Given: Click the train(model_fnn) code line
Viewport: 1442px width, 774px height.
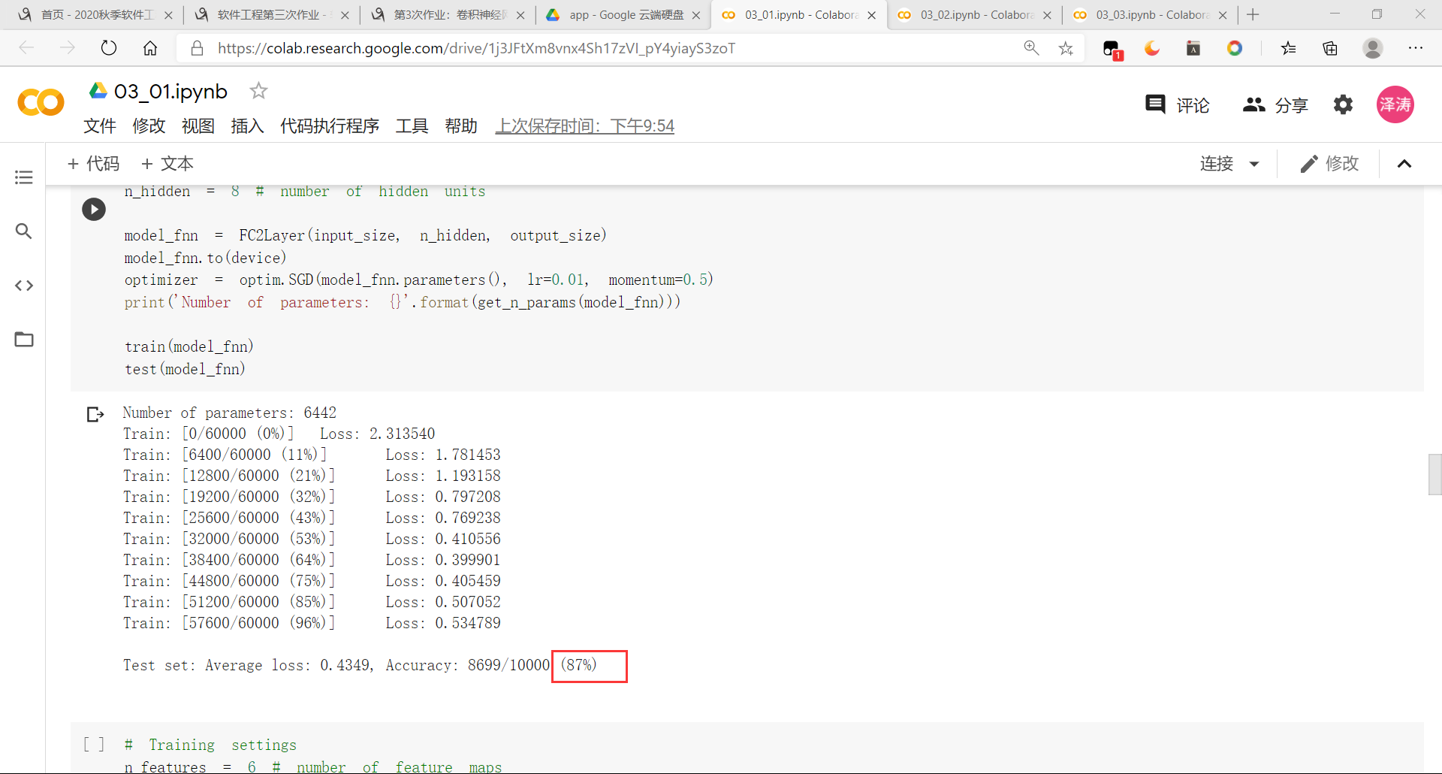Looking at the screenshot, I should click(x=189, y=346).
